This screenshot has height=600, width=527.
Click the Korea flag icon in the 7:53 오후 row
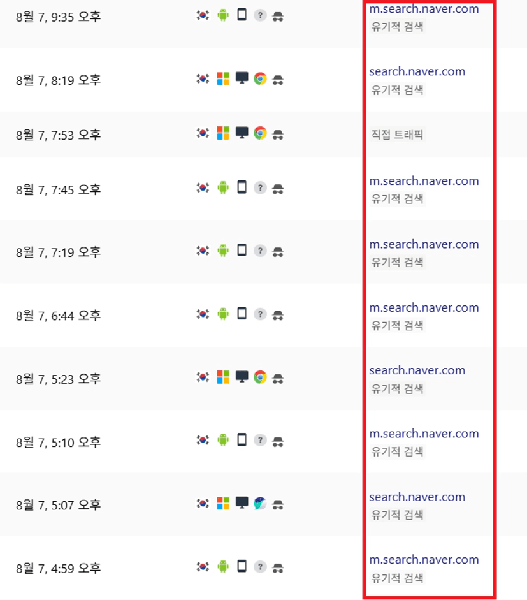coord(203,133)
